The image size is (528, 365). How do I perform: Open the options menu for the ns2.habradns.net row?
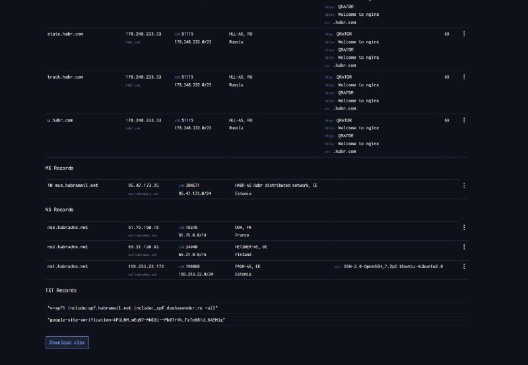tap(464, 247)
